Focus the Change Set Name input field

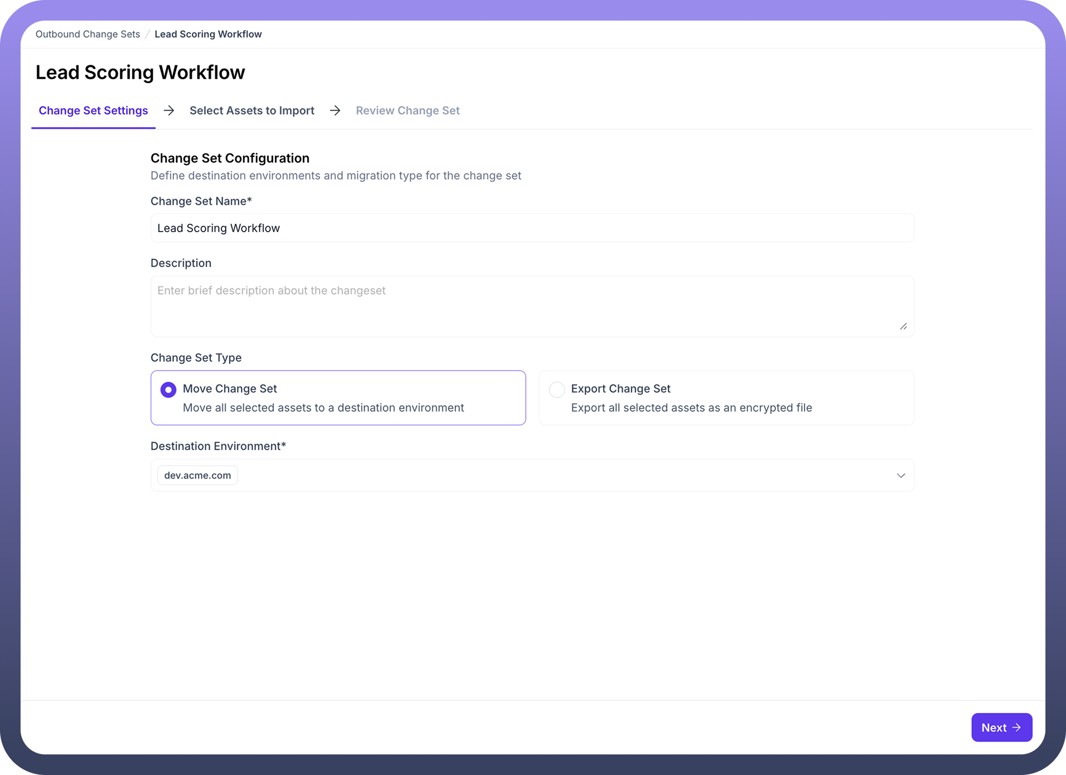[532, 228]
